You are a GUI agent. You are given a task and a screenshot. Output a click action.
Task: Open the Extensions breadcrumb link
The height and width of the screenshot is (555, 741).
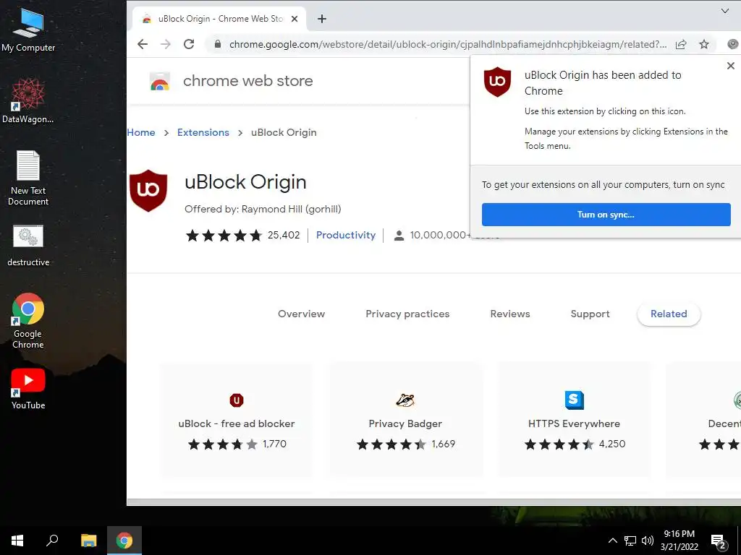tap(203, 133)
